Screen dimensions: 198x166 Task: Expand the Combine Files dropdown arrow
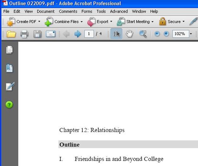82,22
